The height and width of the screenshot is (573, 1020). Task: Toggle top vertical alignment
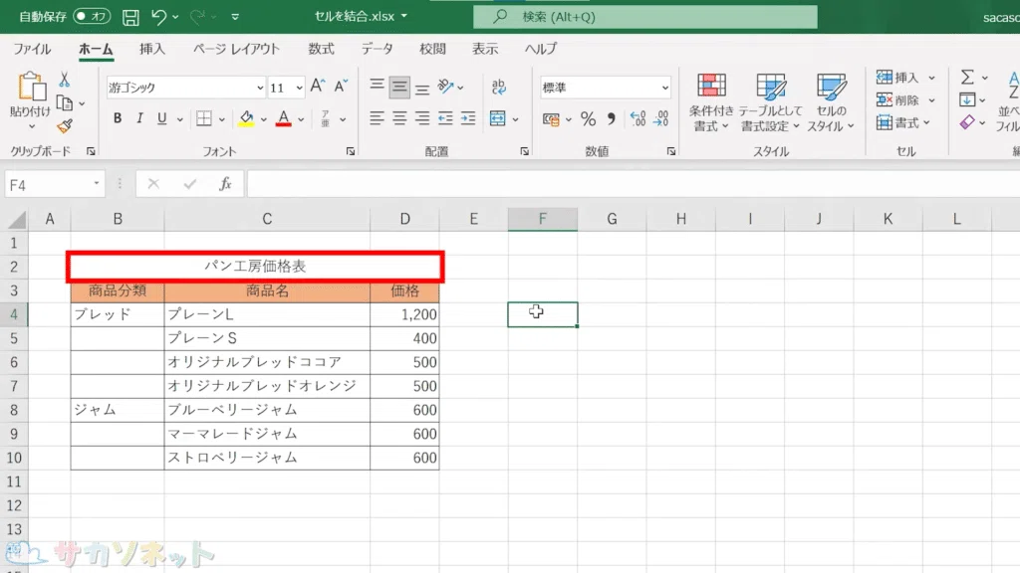[x=377, y=87]
